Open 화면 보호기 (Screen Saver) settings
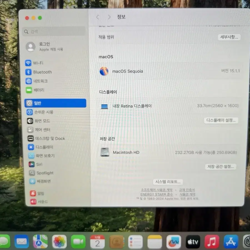Viewport: 250px width, 250px height. coord(41,156)
